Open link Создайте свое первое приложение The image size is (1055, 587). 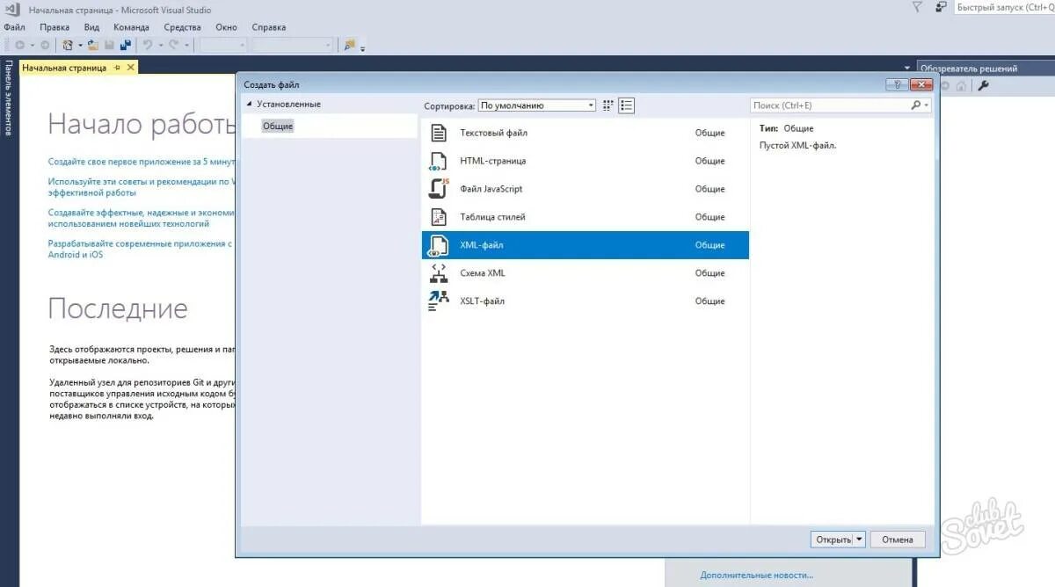[142, 162]
